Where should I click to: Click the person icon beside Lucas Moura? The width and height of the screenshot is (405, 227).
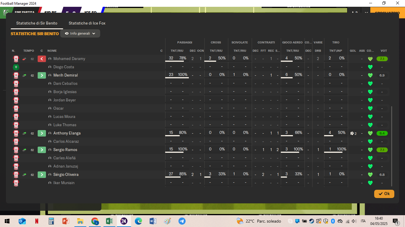point(50,117)
